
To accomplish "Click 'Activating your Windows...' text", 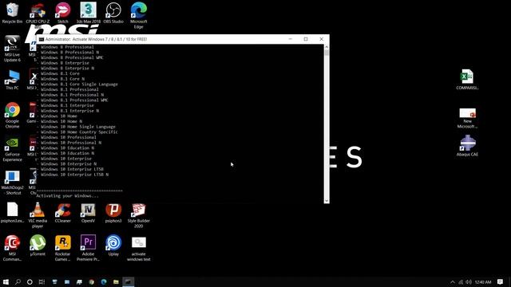I will tap(67, 196).
